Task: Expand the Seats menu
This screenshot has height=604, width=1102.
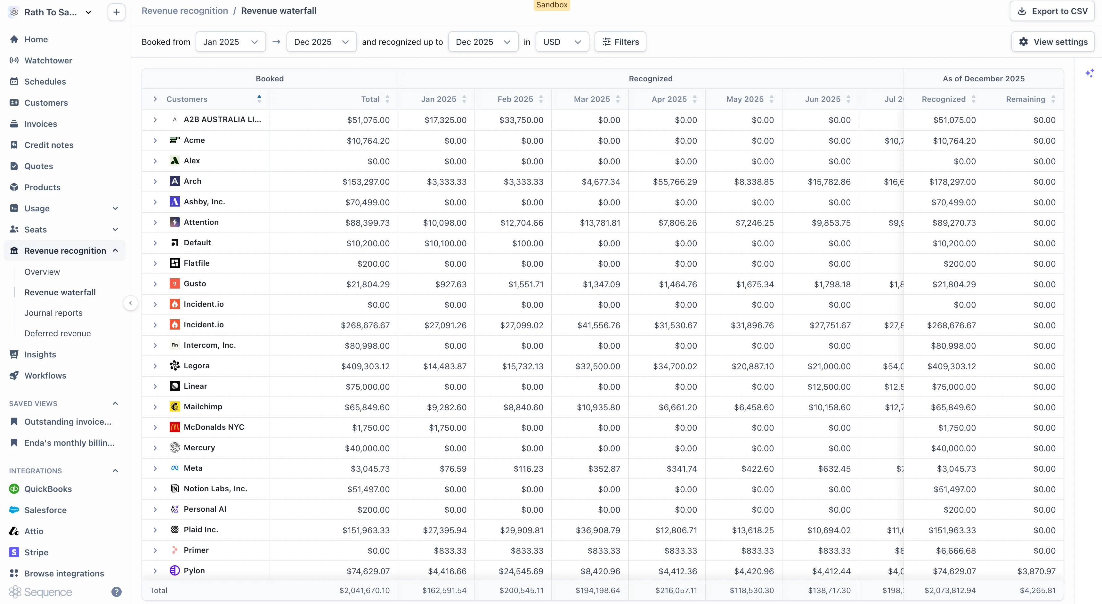Action: 115,229
